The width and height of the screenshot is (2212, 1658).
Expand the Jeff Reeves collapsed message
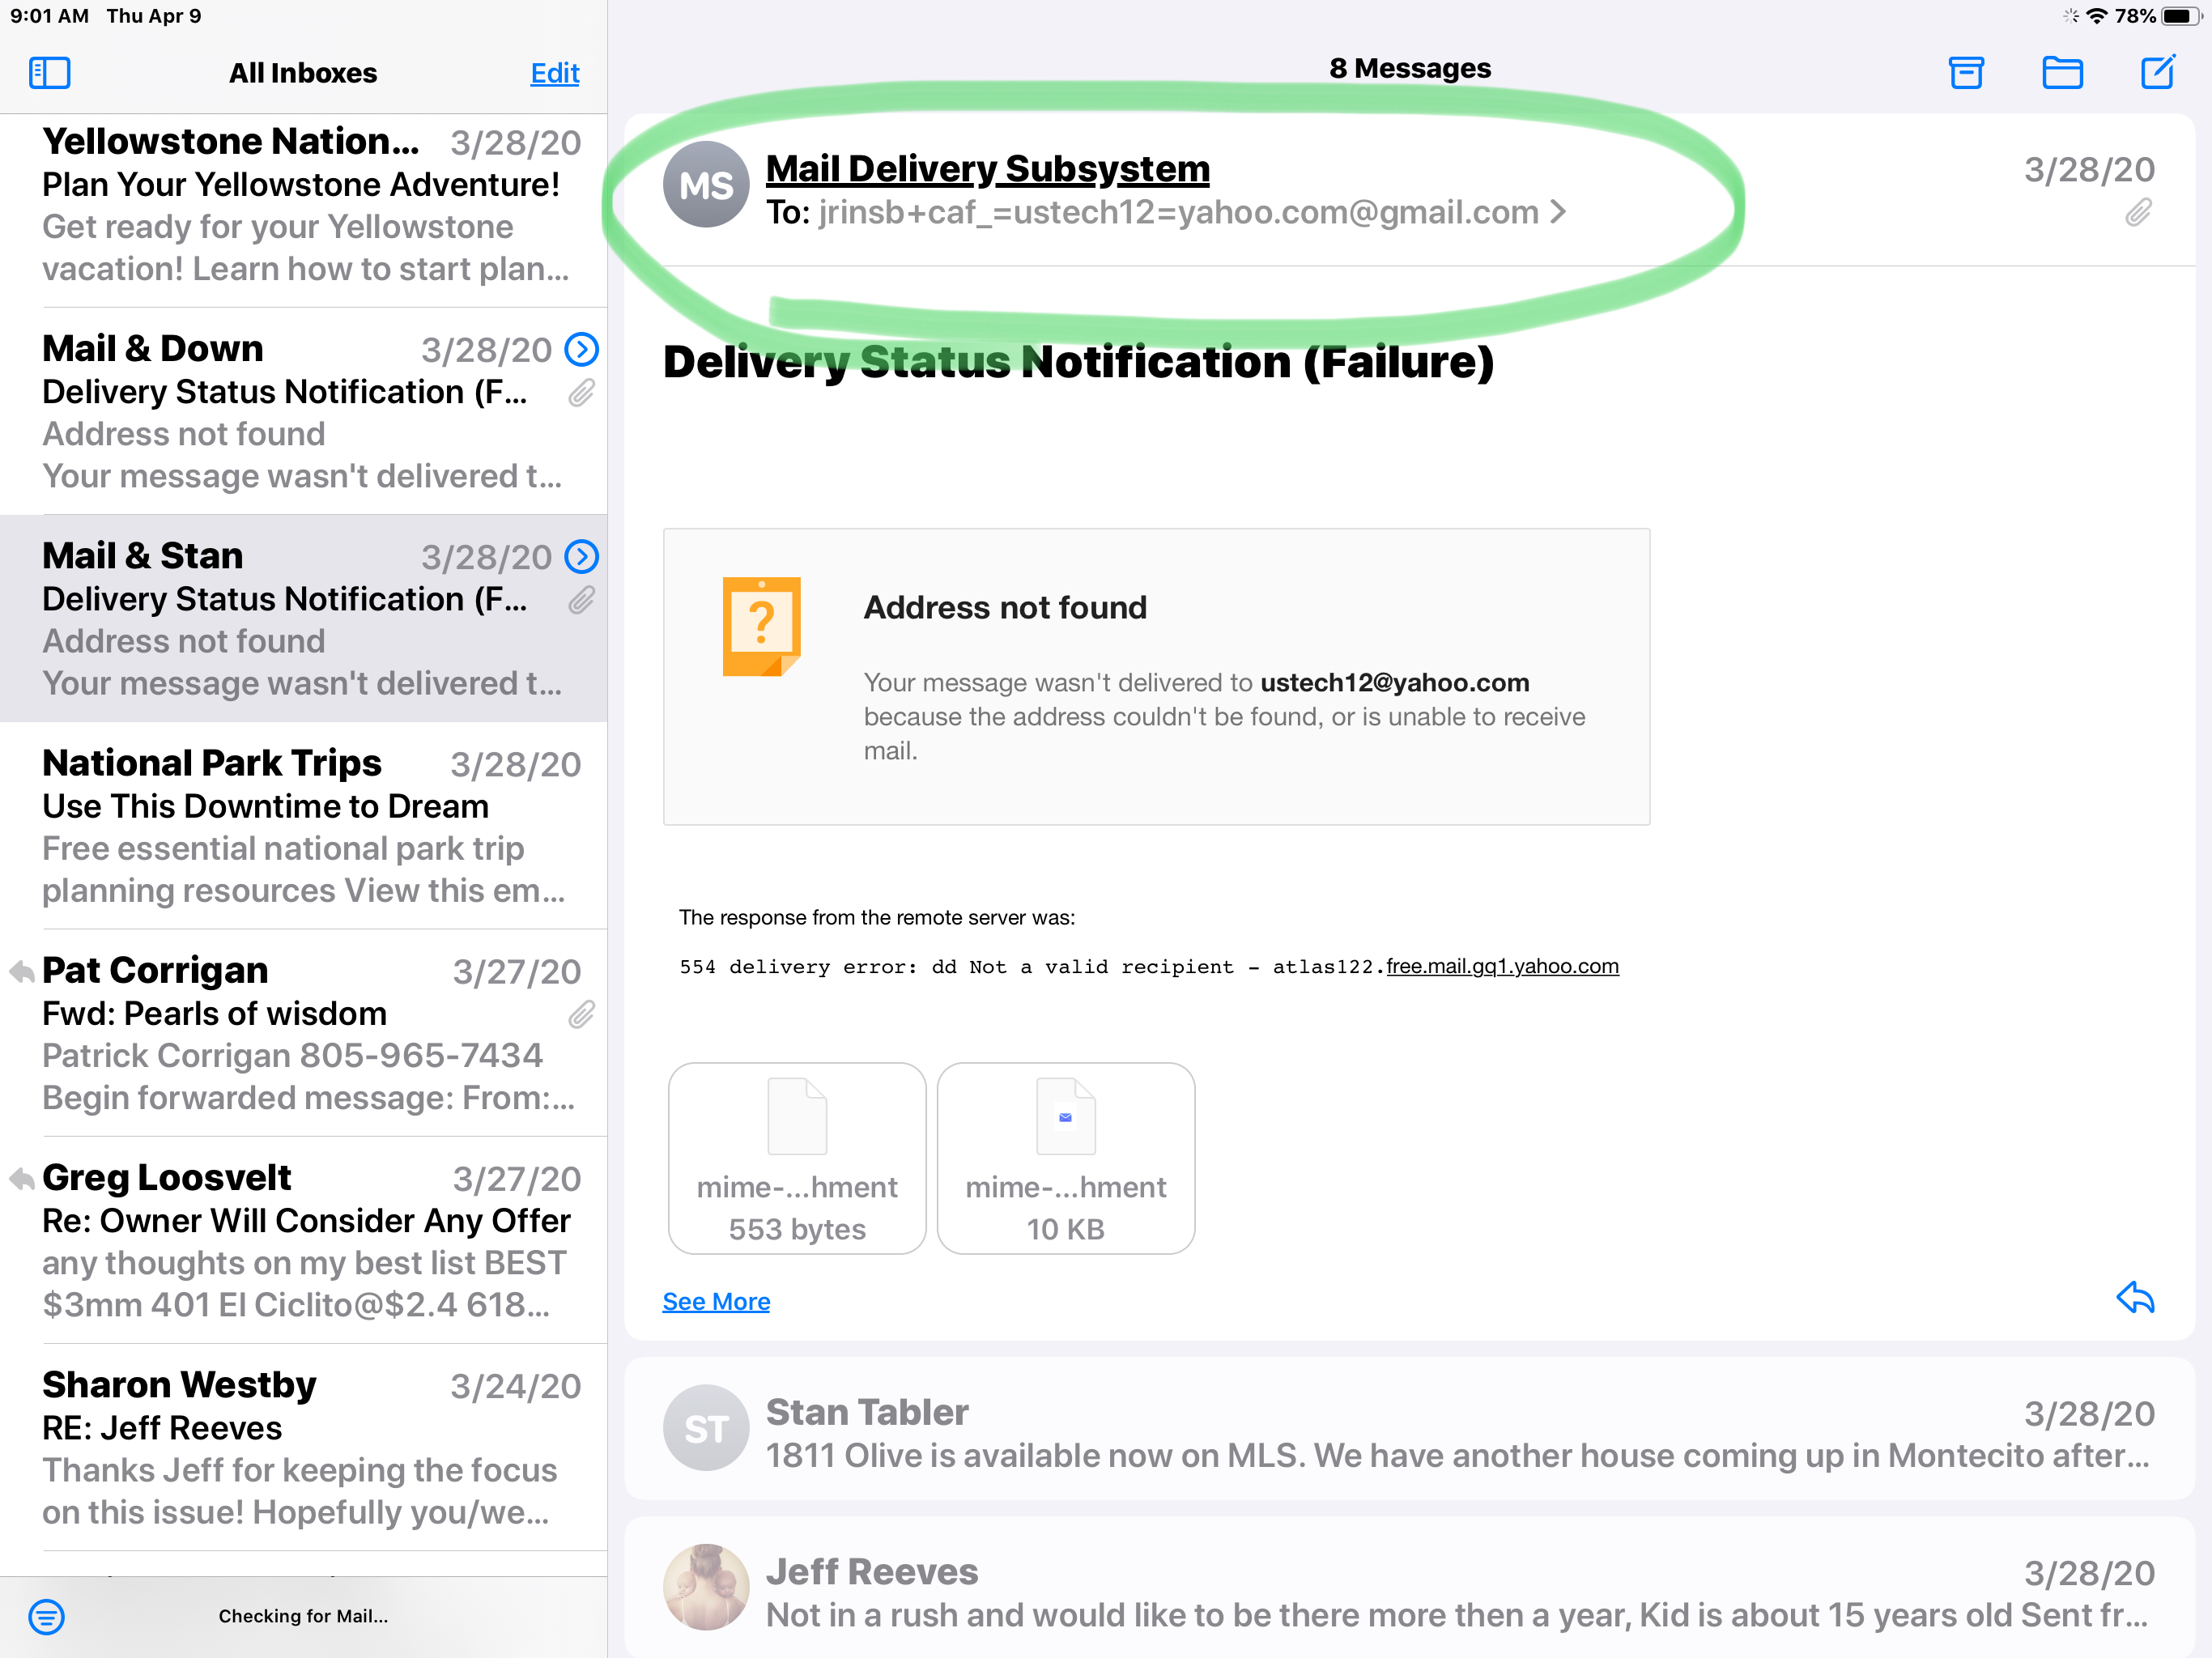click(1409, 1588)
